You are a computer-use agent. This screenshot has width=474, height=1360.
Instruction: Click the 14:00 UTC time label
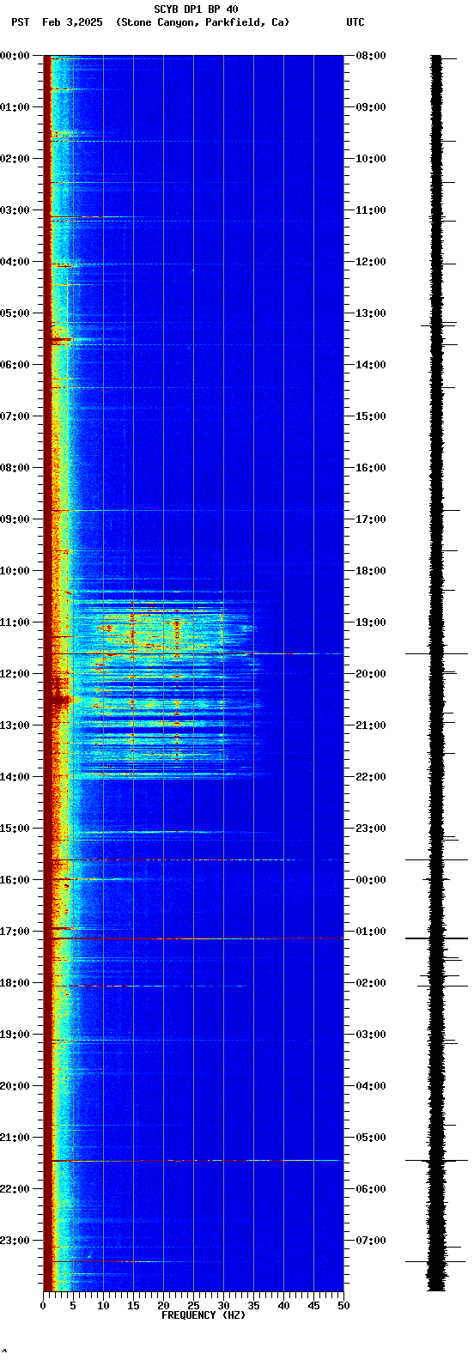pyautogui.click(x=371, y=365)
